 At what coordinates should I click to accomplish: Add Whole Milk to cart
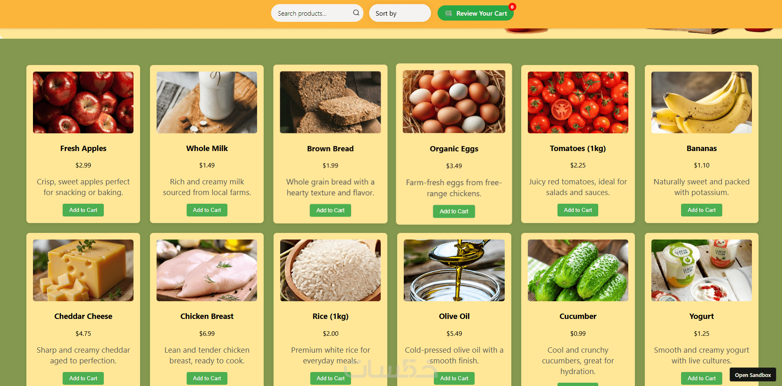point(207,210)
